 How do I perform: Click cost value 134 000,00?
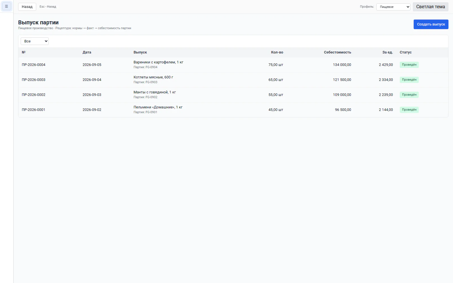coord(342,65)
